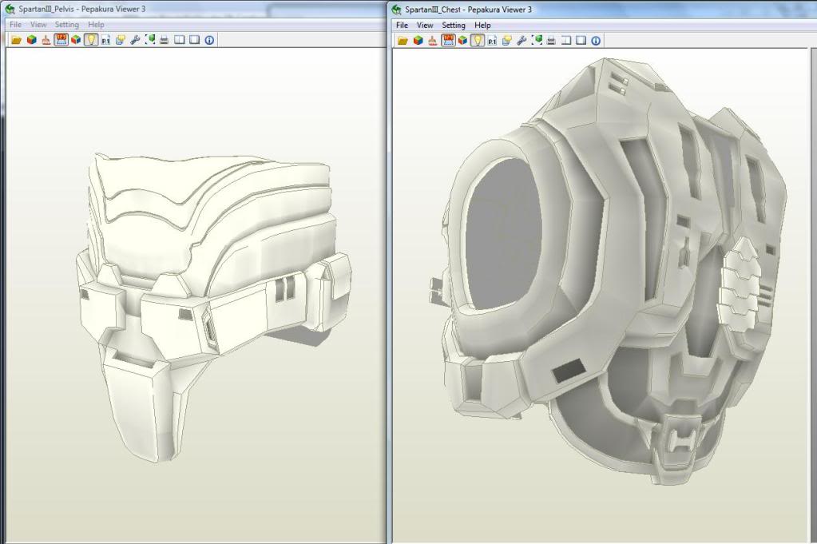
Task: Click the P.1 page icon in Chest toolbar
Action: (x=493, y=41)
